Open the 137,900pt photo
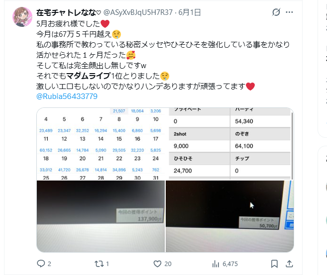 (101, 216)
